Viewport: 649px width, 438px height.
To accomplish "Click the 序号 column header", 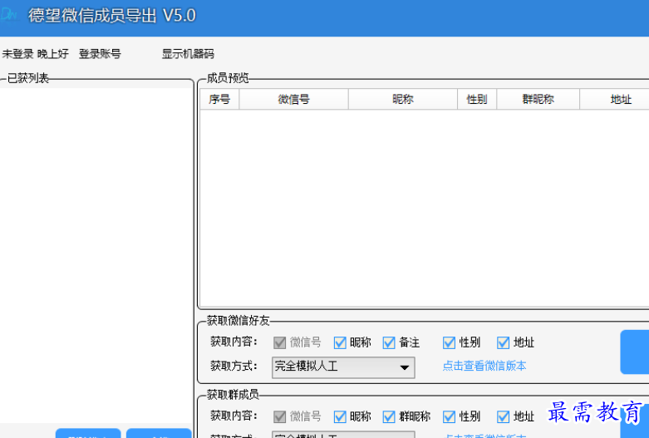I will (219, 100).
